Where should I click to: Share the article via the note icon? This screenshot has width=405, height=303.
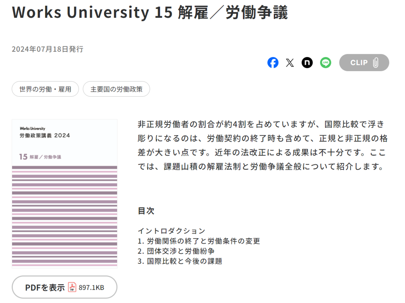[x=307, y=62]
